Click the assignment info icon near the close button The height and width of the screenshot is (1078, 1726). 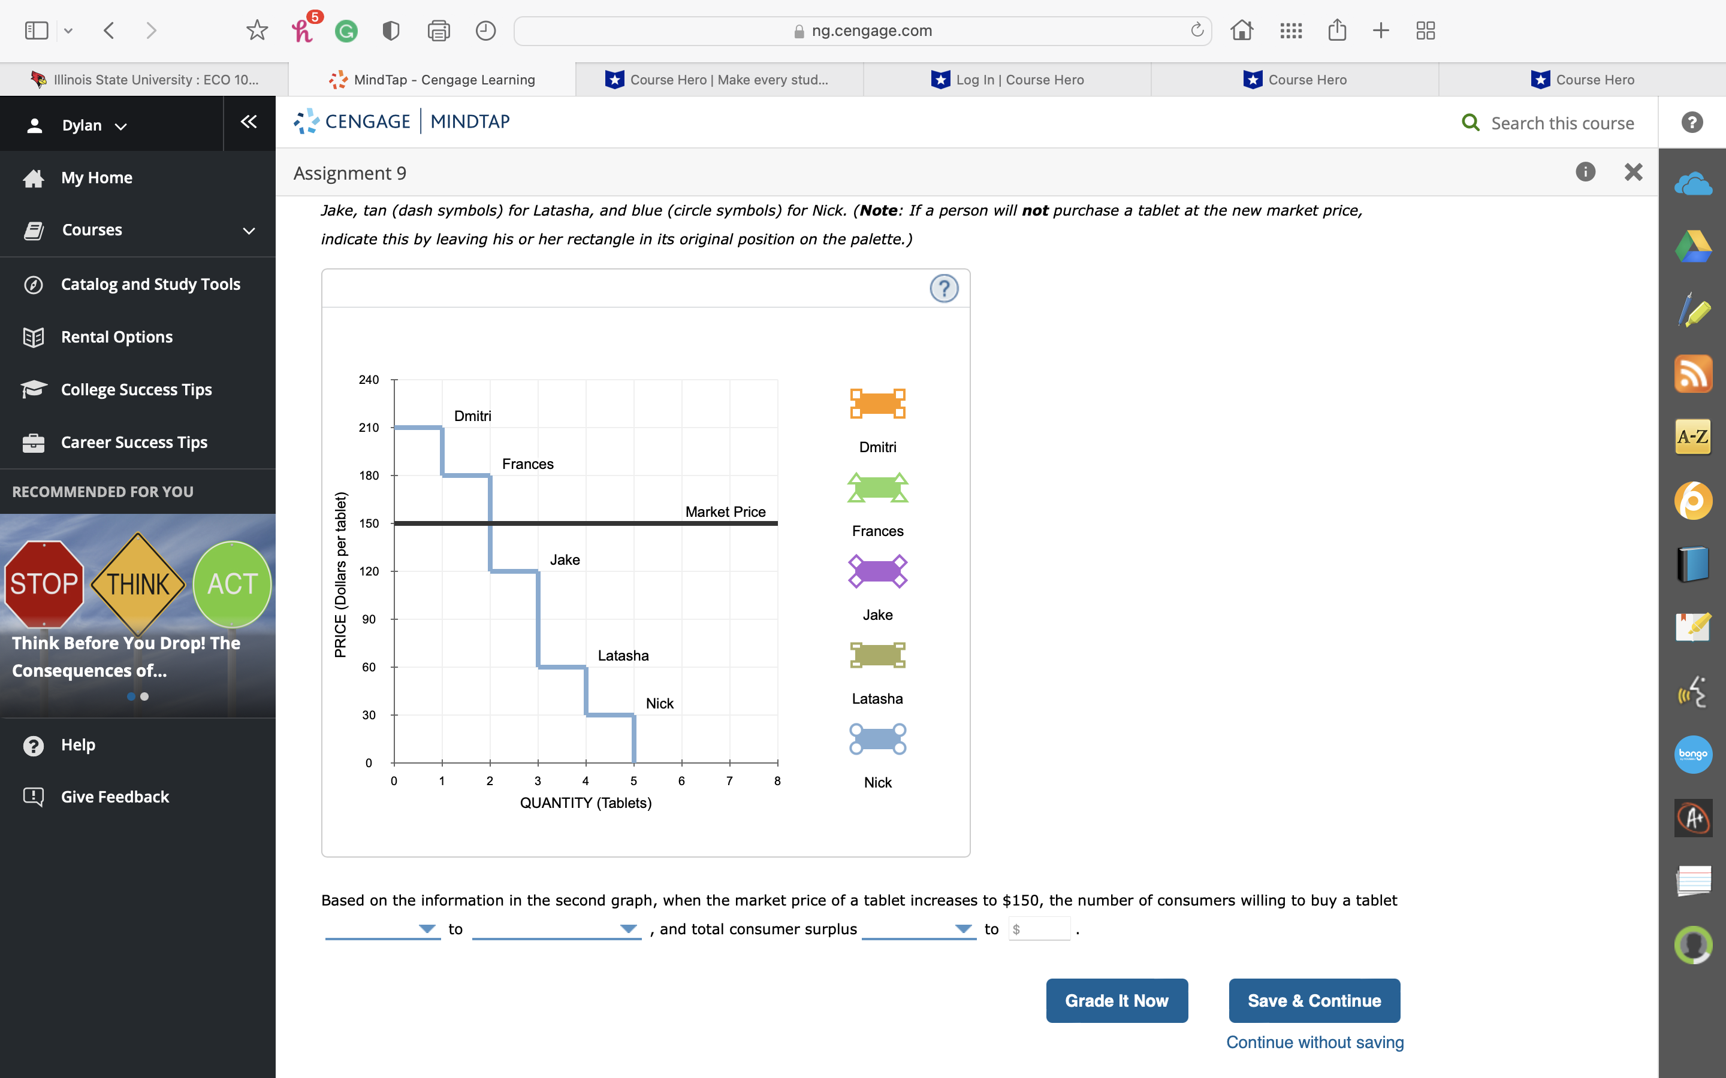pyautogui.click(x=1586, y=172)
